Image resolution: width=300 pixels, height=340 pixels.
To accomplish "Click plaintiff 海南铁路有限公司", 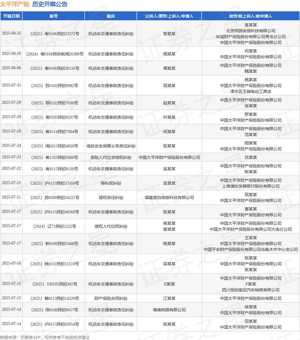I will [x=169, y=310].
